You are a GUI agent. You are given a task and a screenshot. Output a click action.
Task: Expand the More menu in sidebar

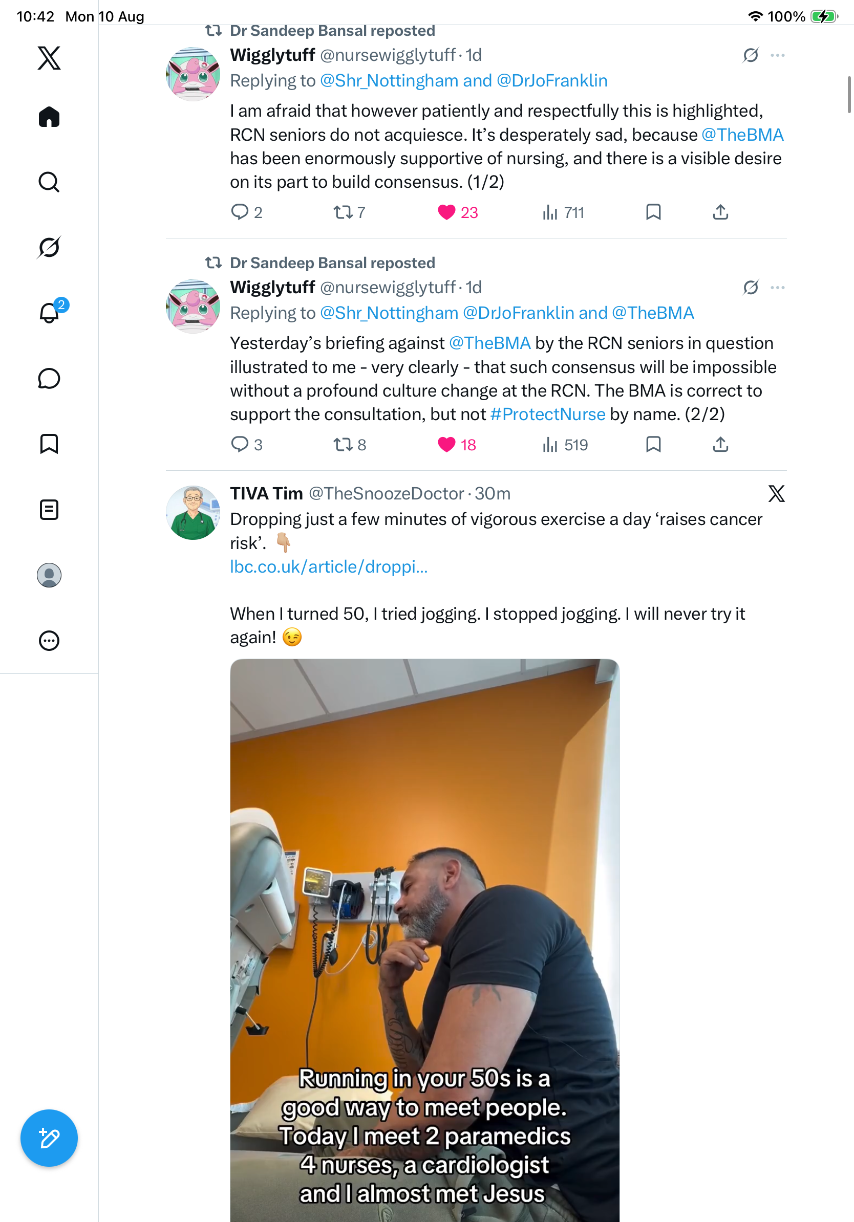(49, 640)
